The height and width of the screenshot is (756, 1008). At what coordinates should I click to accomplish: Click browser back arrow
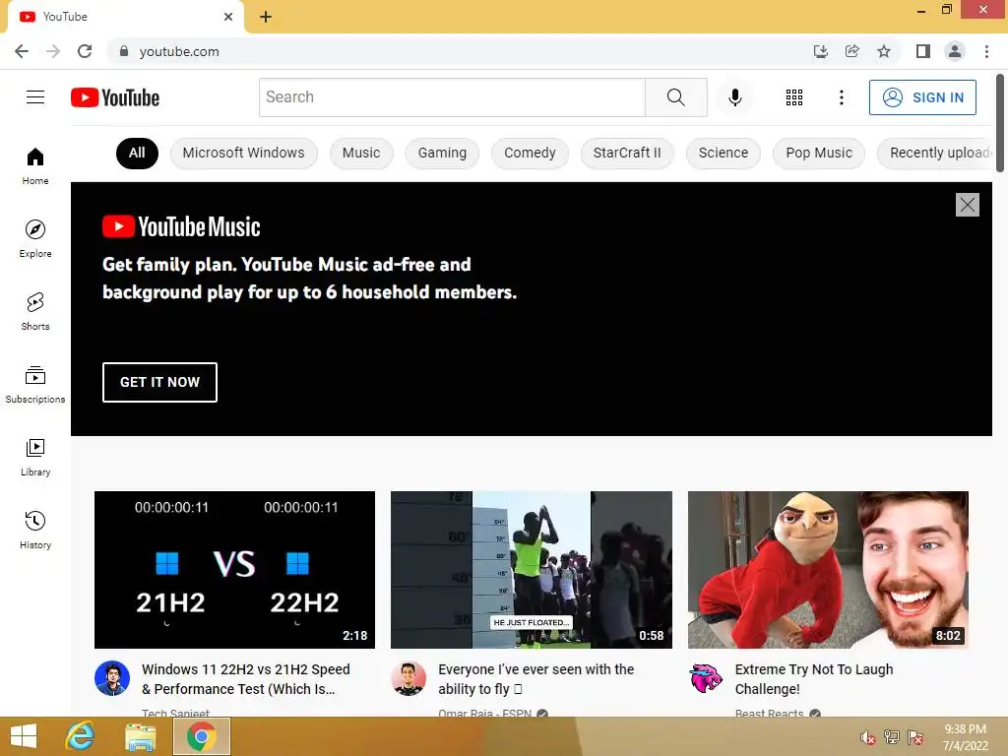click(x=22, y=51)
